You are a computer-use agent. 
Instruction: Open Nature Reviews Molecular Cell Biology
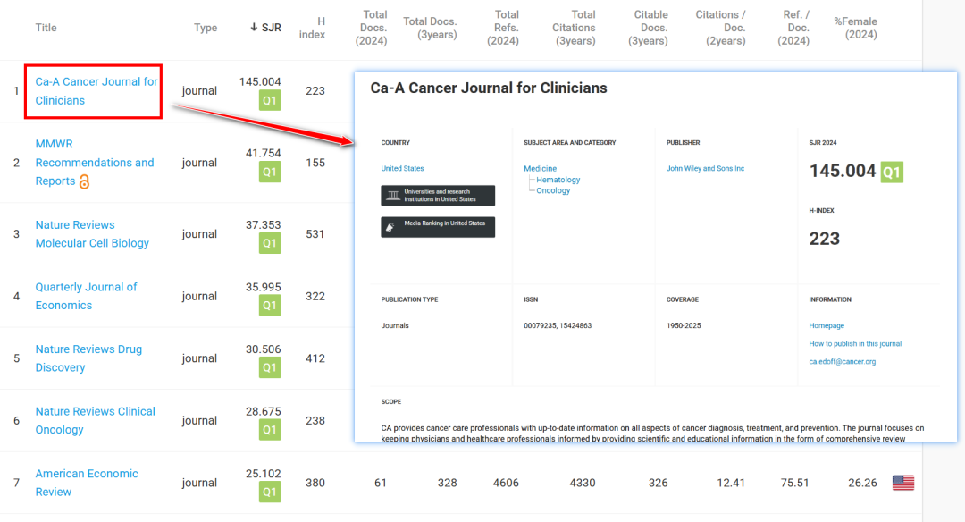point(92,234)
